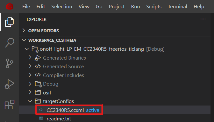214x122 pixels.
Task: Click the CC2340R5.ccxml file icon
Action: click(41, 110)
